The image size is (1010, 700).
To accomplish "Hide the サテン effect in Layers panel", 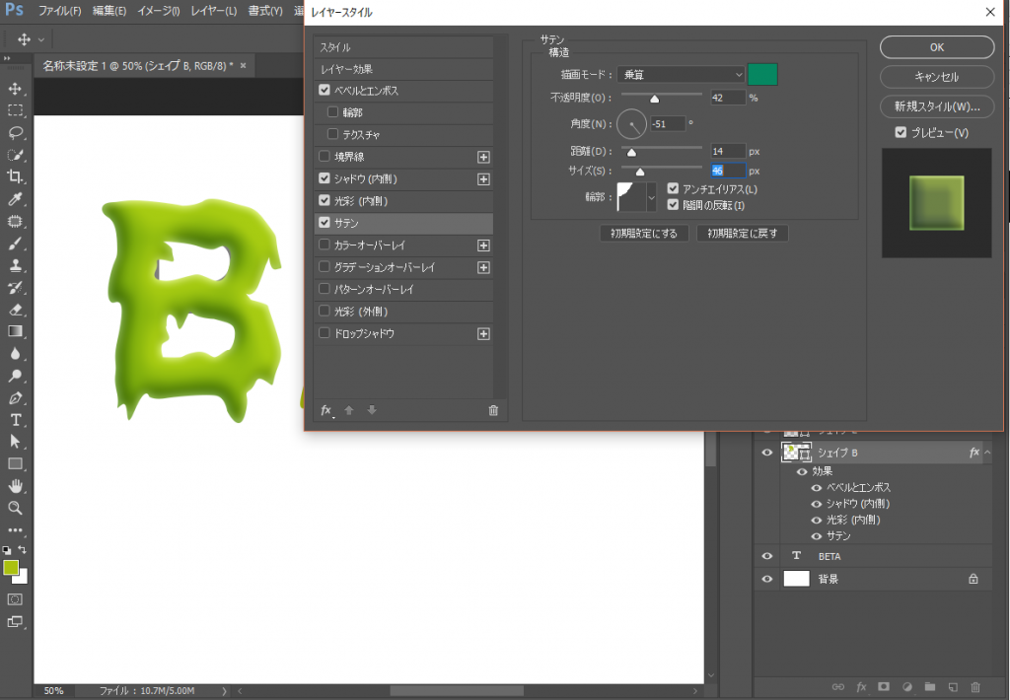I will [x=816, y=535].
